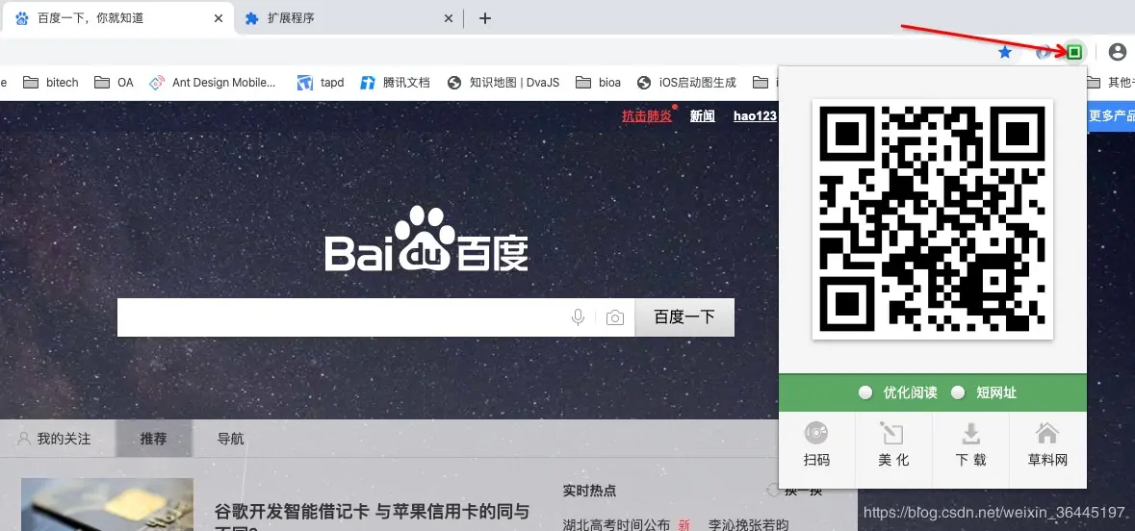Select the 导航 tab
The image size is (1135, 531).
click(230, 439)
